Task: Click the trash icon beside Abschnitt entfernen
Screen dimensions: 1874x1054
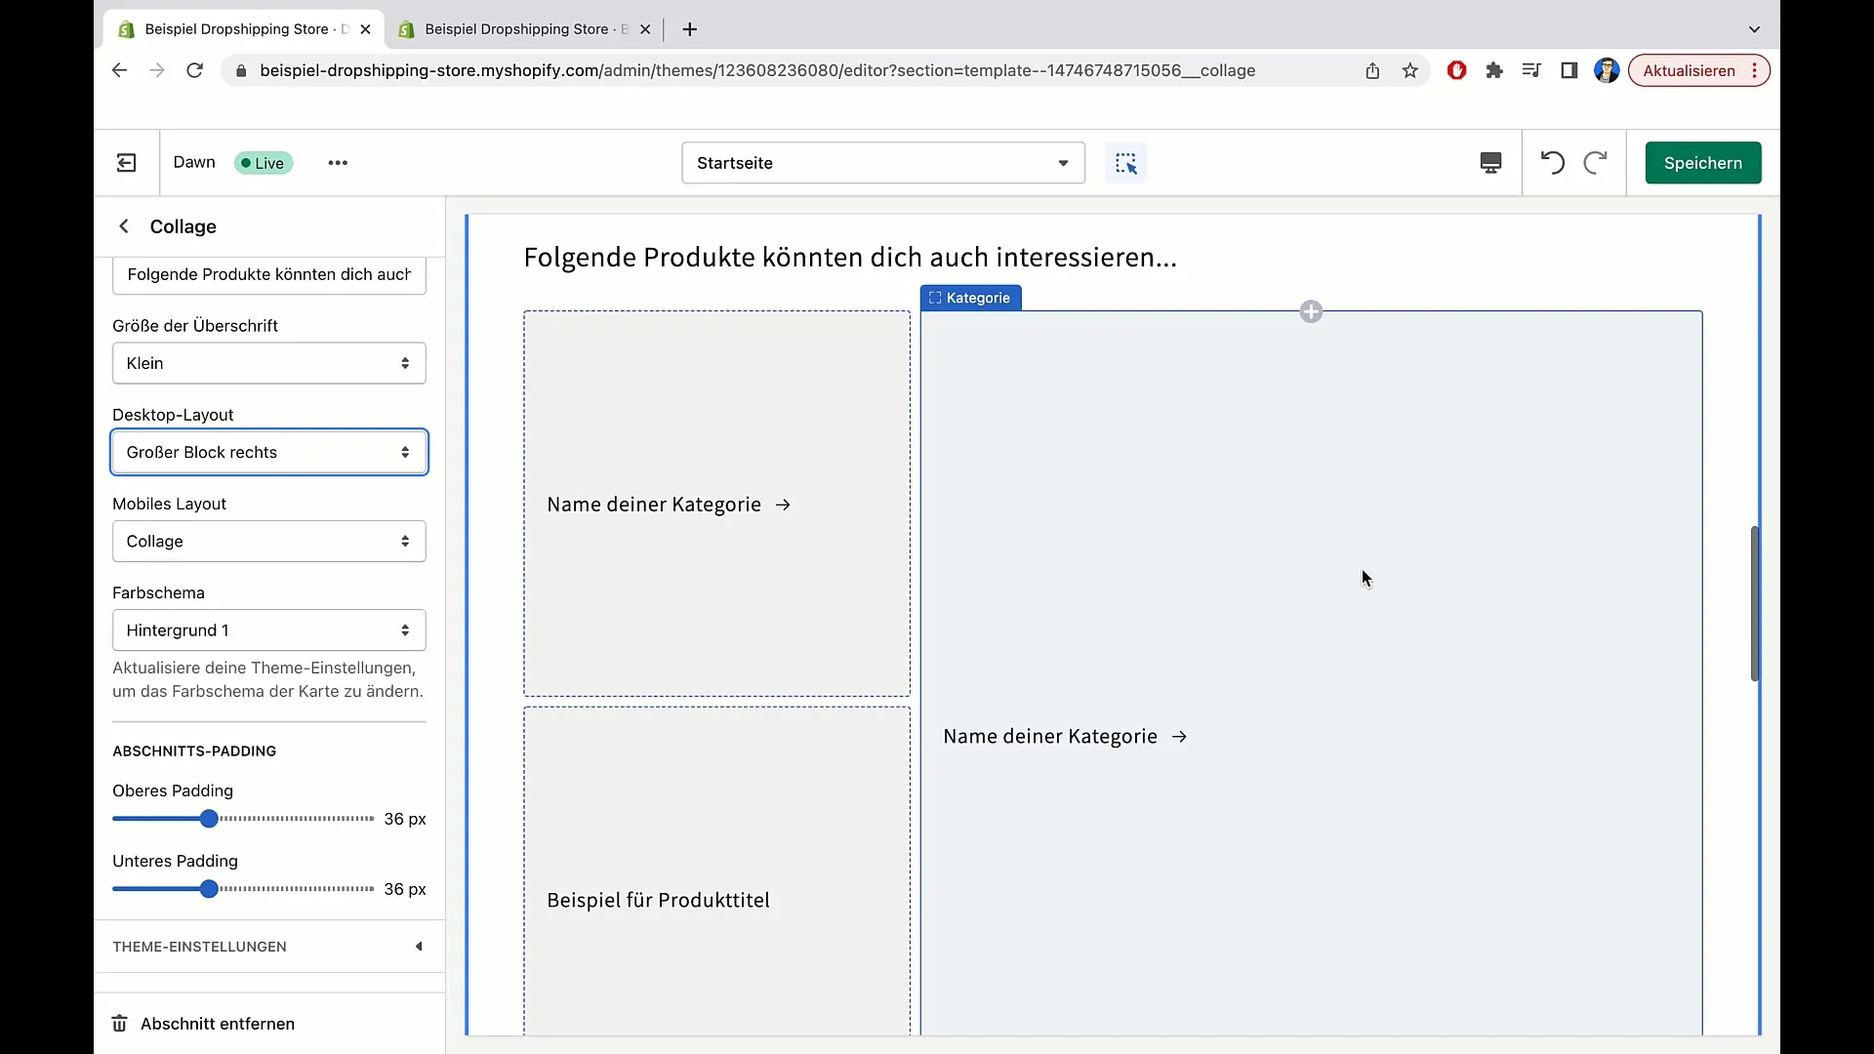Action: [x=120, y=1024]
